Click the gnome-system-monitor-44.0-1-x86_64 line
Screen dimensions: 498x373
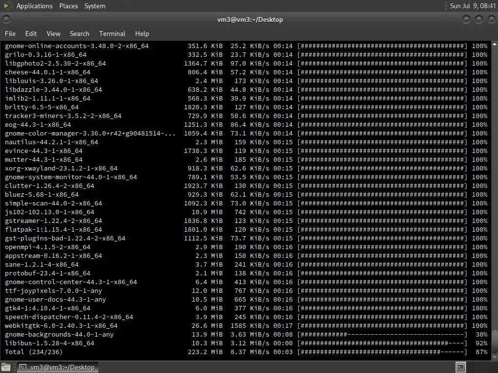pos(246,177)
